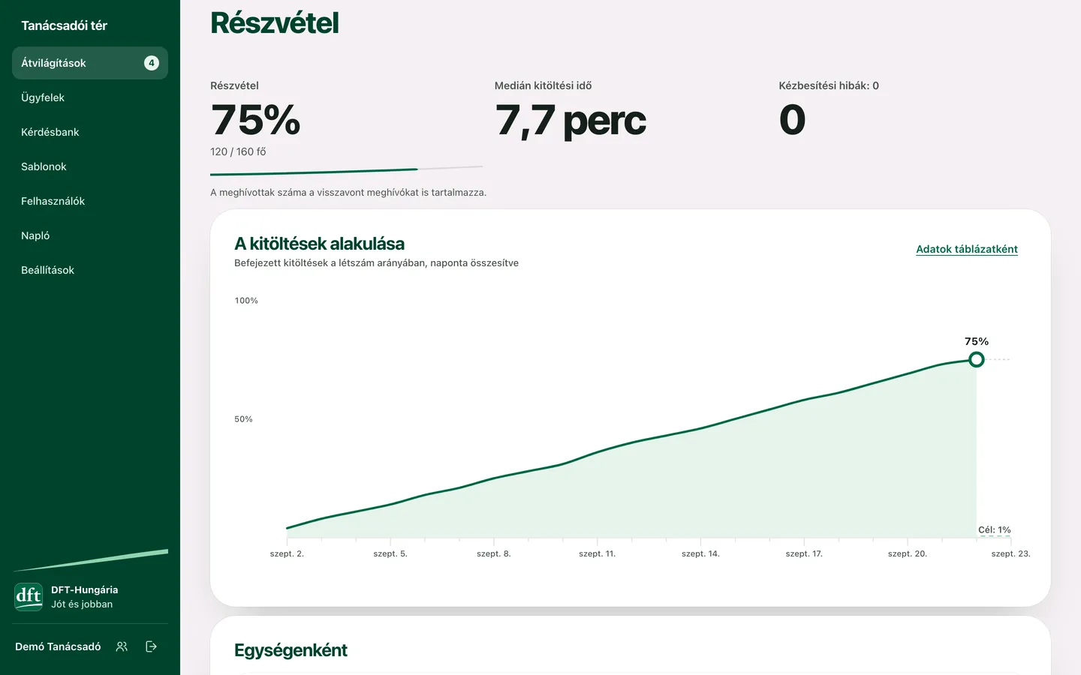
Task: Click the switch user people icon
Action: coord(122,646)
